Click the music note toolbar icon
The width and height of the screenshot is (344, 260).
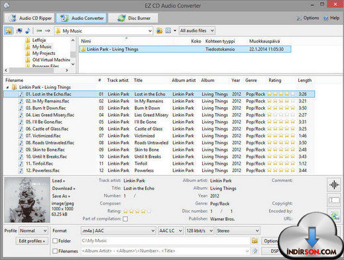coord(28,30)
